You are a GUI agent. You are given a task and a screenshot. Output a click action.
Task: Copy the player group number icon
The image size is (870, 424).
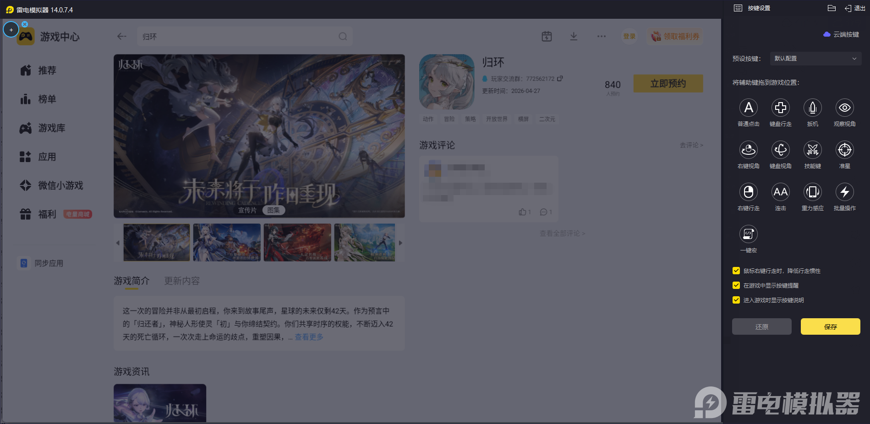560,79
